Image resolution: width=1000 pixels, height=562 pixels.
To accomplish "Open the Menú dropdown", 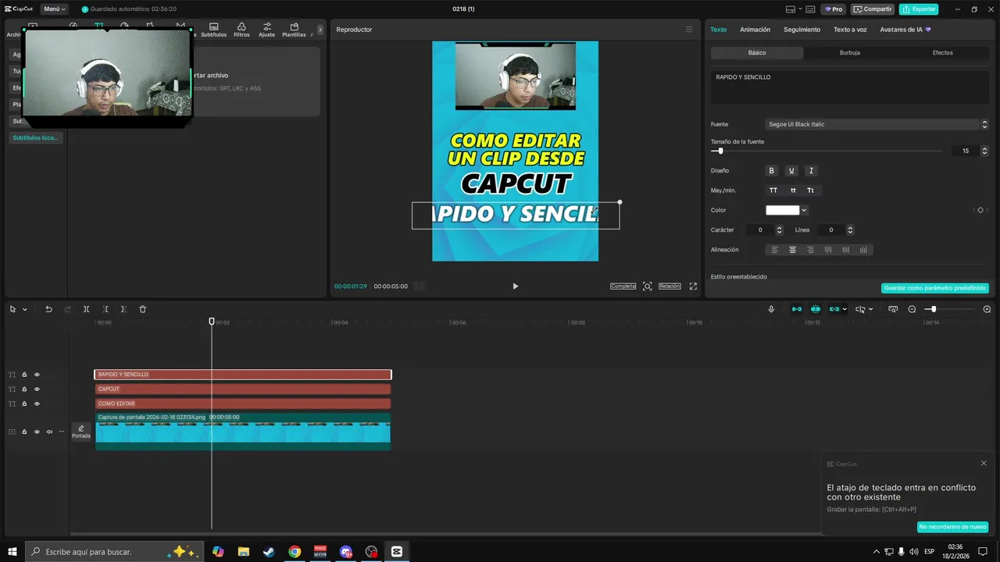I will pos(54,9).
